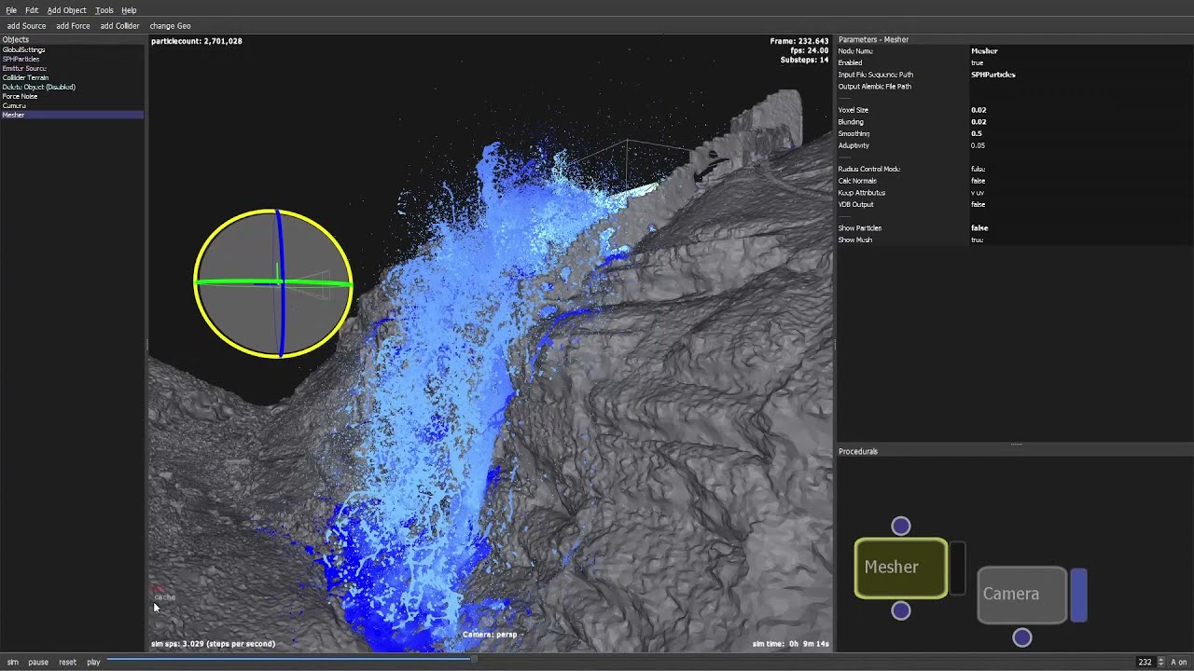Click the add Source button
The height and width of the screenshot is (671, 1194).
click(x=26, y=26)
